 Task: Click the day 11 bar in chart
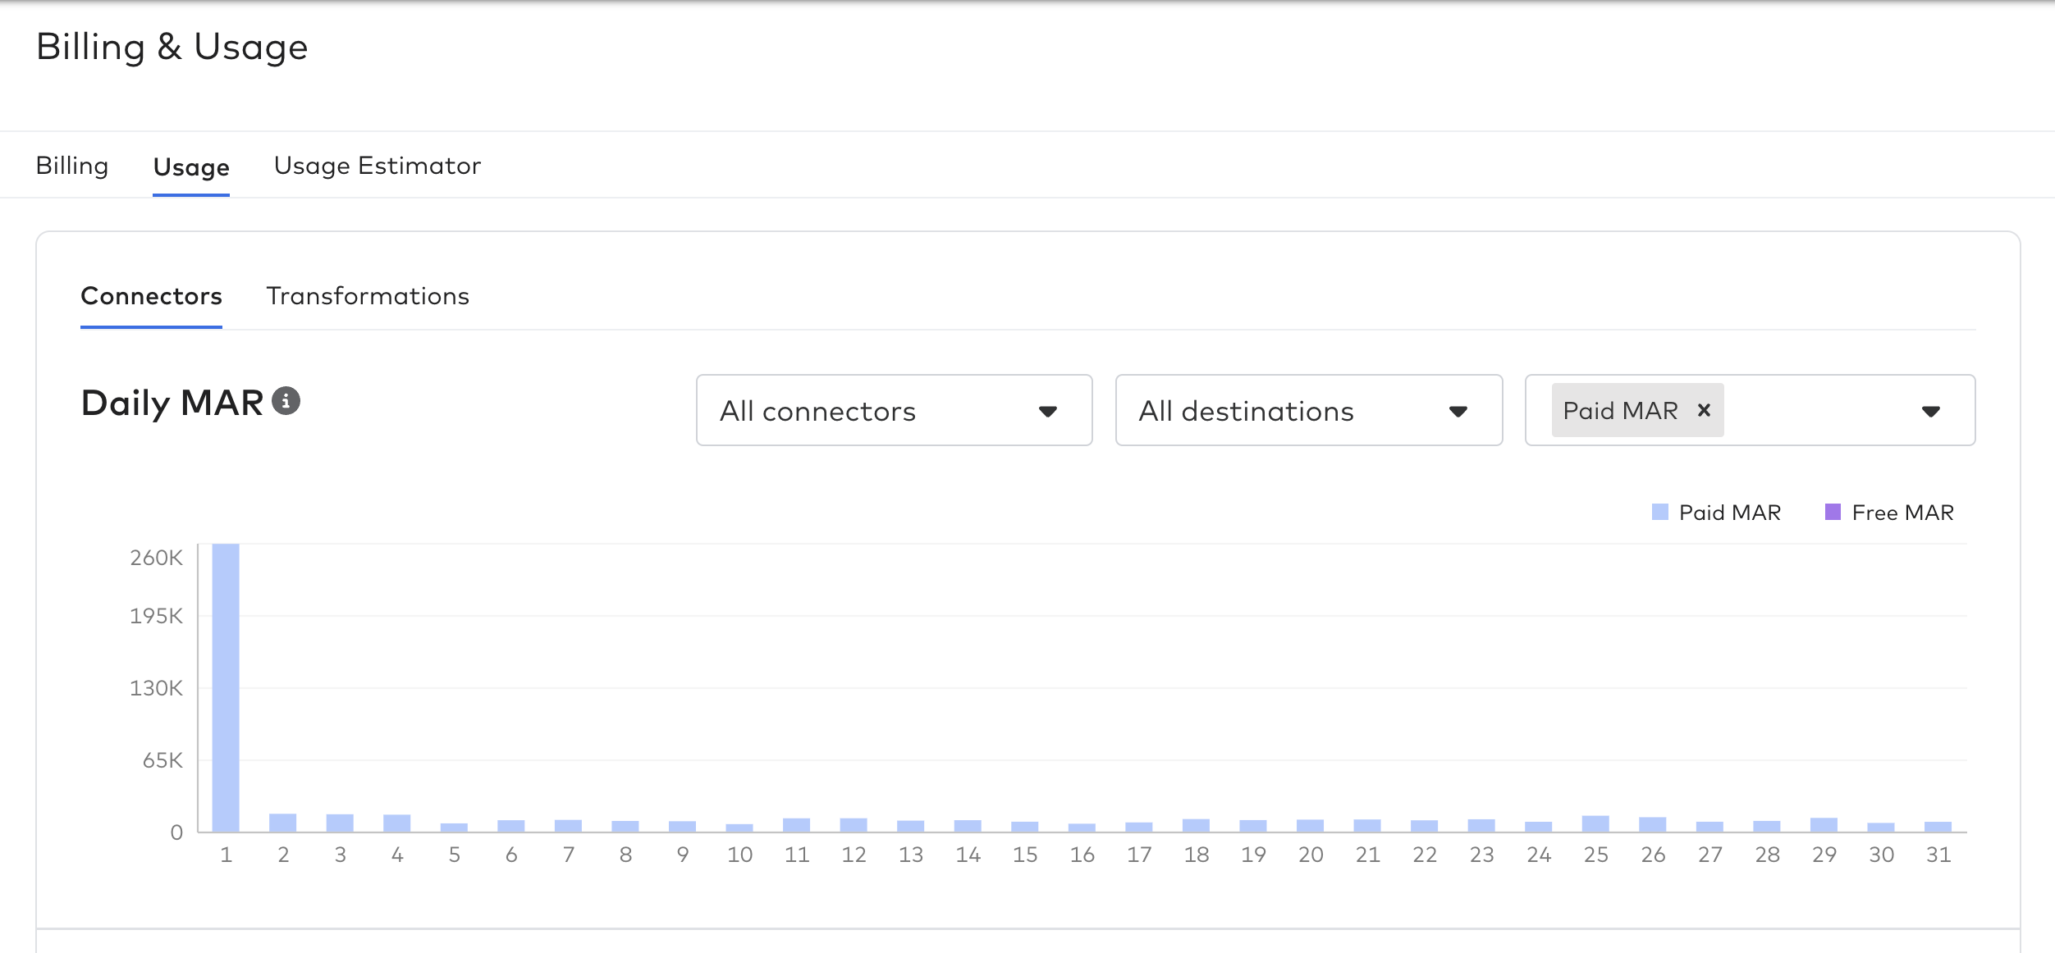click(796, 825)
